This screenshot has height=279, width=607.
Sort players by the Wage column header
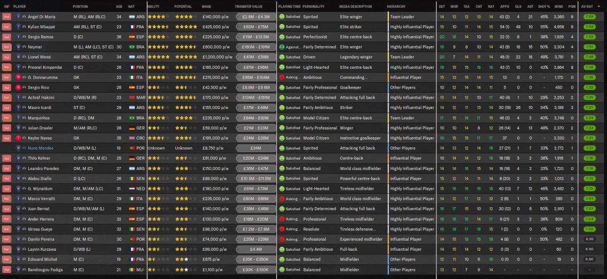[206, 6]
